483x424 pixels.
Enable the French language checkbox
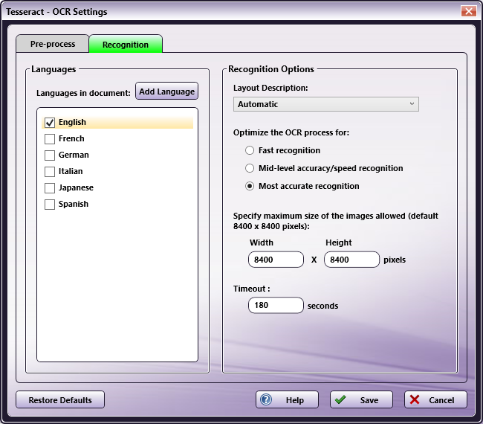(50, 139)
